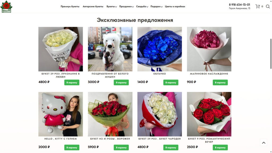Go to Цветы в коробках section
This screenshot has width=272, height=153.
[x=175, y=7]
